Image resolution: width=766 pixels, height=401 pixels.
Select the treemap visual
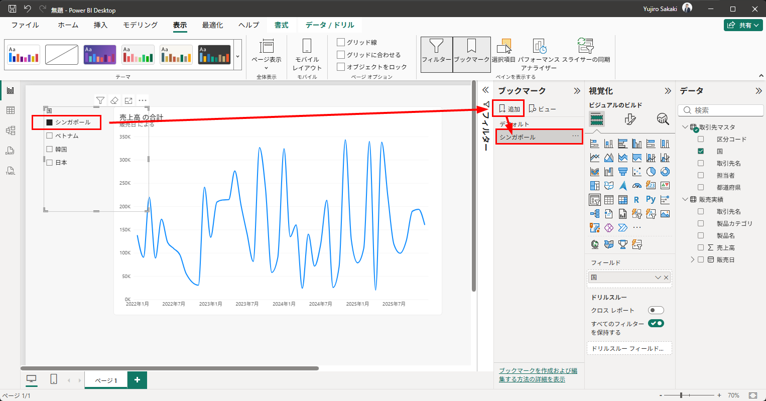click(595, 186)
